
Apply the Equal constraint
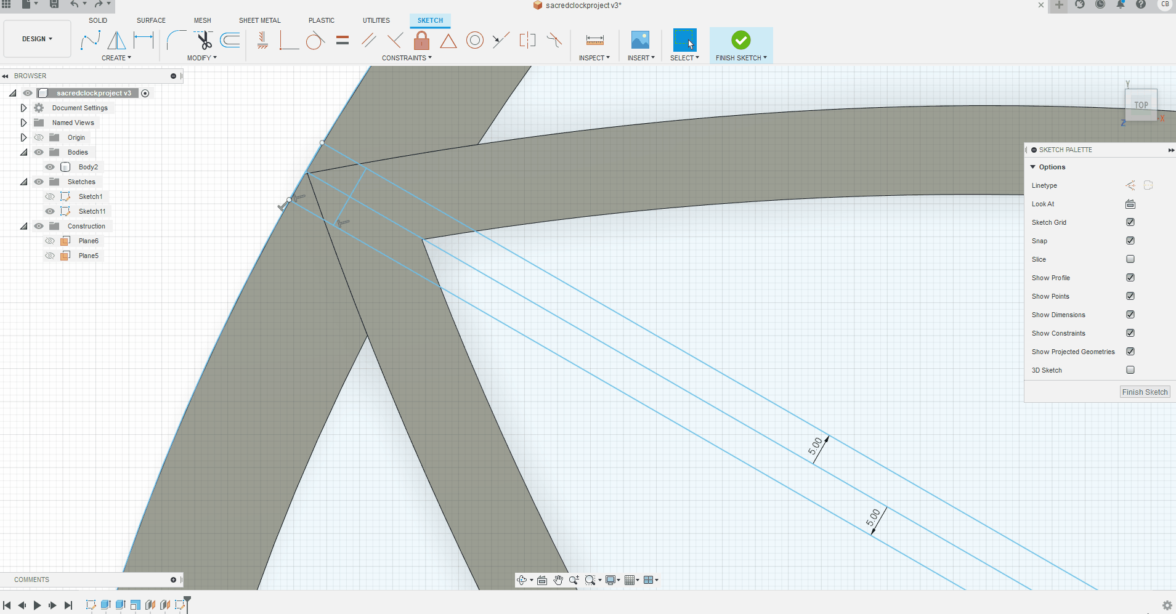click(x=343, y=41)
